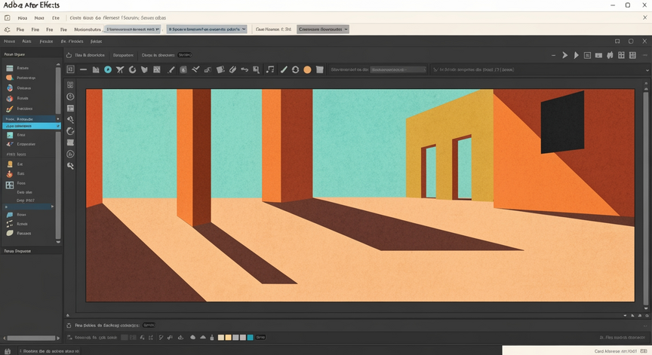Viewport: 652px width, 355px height.
Task: Click the cloud icon in bottom toolbar
Action: [x=192, y=338]
